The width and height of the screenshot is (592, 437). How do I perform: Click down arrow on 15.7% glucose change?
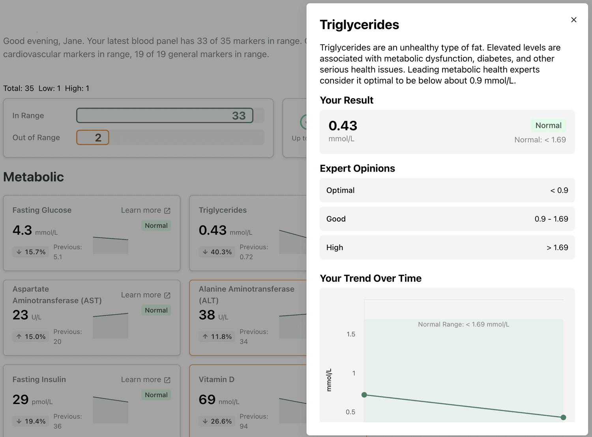[x=19, y=252]
